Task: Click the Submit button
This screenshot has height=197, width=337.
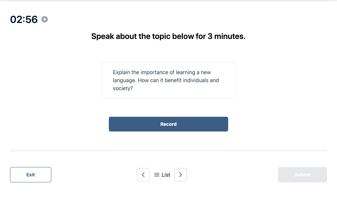Action: click(x=302, y=174)
